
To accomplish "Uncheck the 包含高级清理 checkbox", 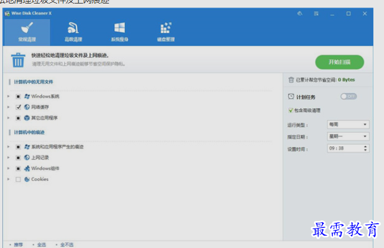I will click(291, 110).
